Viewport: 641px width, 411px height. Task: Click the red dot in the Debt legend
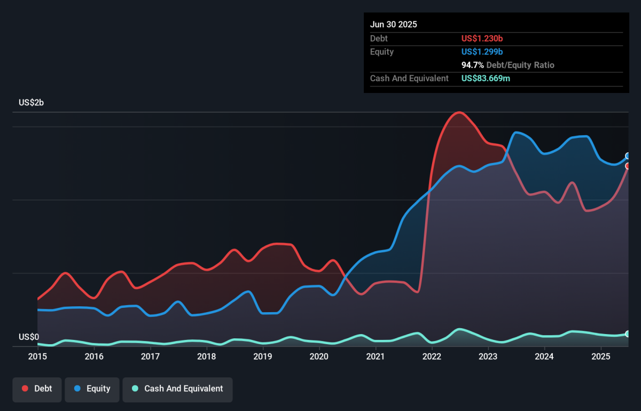click(25, 389)
